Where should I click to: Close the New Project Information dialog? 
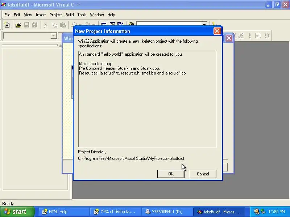[217, 31]
